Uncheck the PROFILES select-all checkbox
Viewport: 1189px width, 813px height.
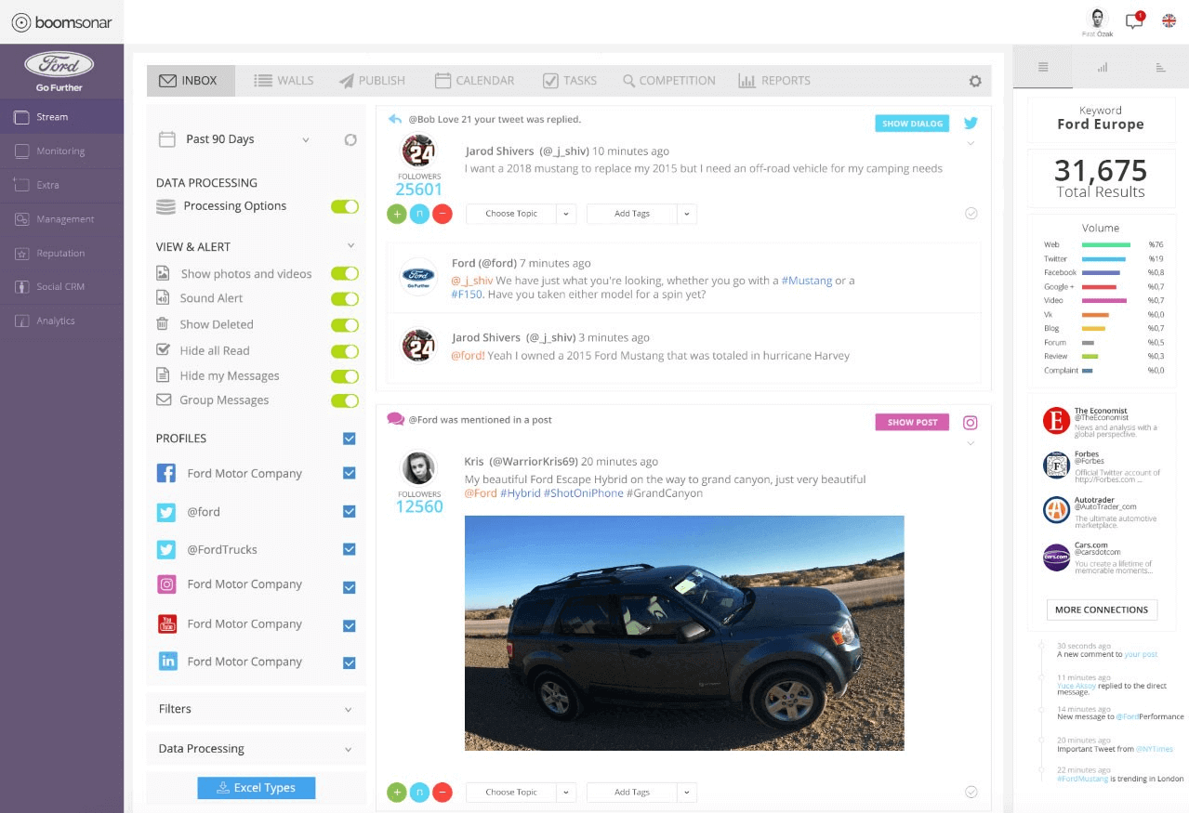point(350,439)
